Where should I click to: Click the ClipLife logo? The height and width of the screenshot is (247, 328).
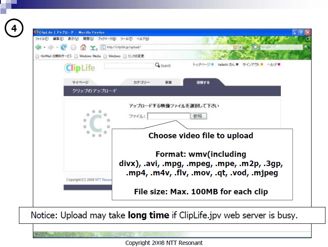click(80, 68)
